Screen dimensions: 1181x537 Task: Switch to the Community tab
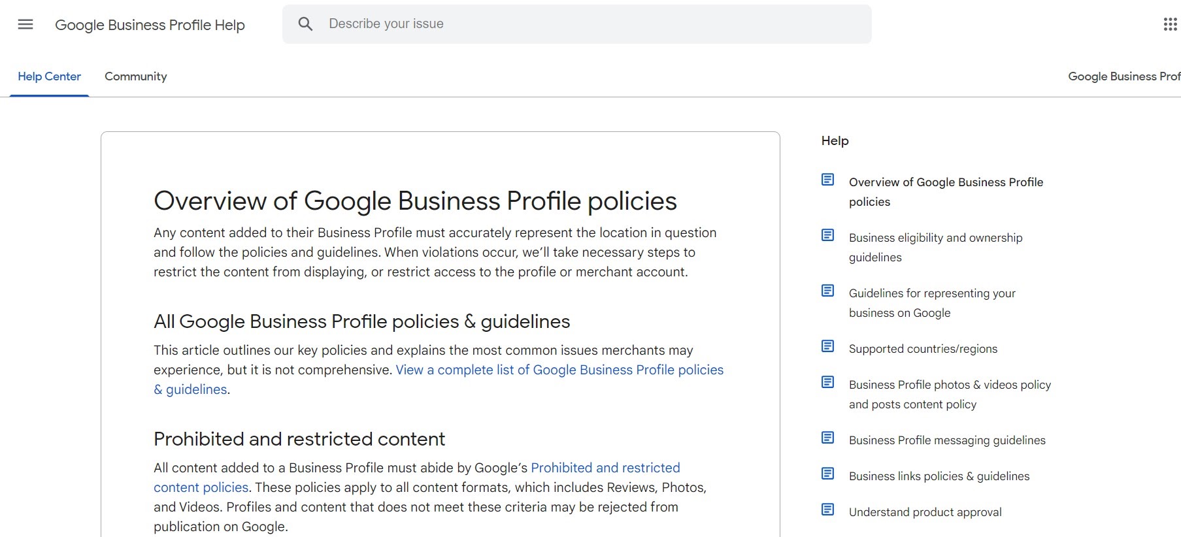coord(136,76)
